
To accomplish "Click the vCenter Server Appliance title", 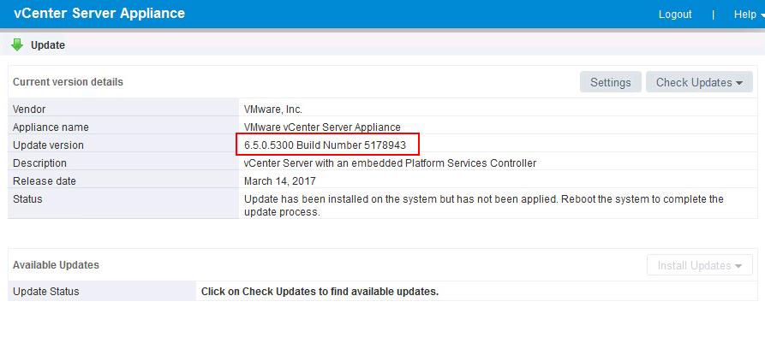I will tap(99, 14).
